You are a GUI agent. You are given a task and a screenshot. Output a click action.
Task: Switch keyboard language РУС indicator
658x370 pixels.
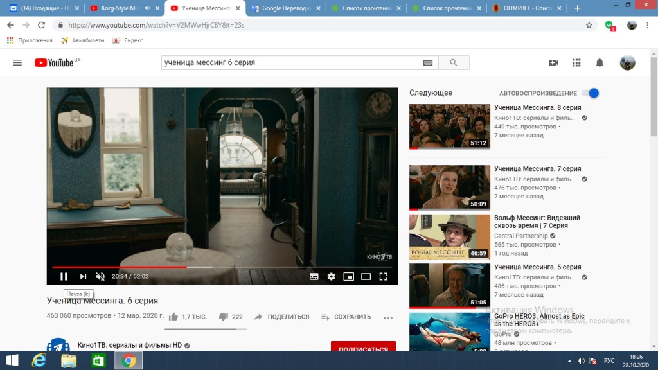(609, 361)
